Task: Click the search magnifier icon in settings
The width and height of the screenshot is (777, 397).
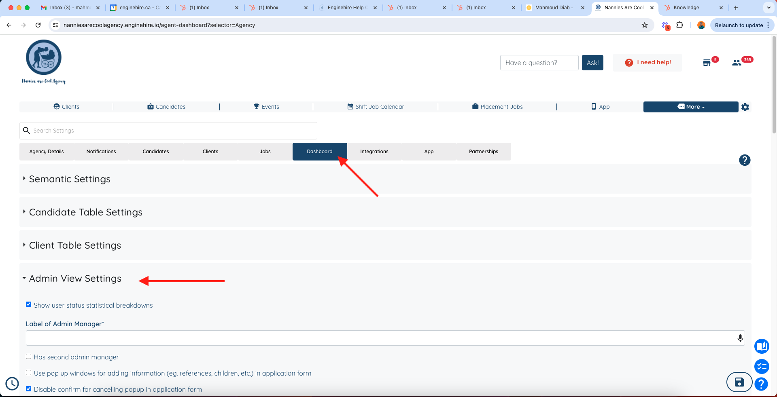Action: click(x=27, y=131)
